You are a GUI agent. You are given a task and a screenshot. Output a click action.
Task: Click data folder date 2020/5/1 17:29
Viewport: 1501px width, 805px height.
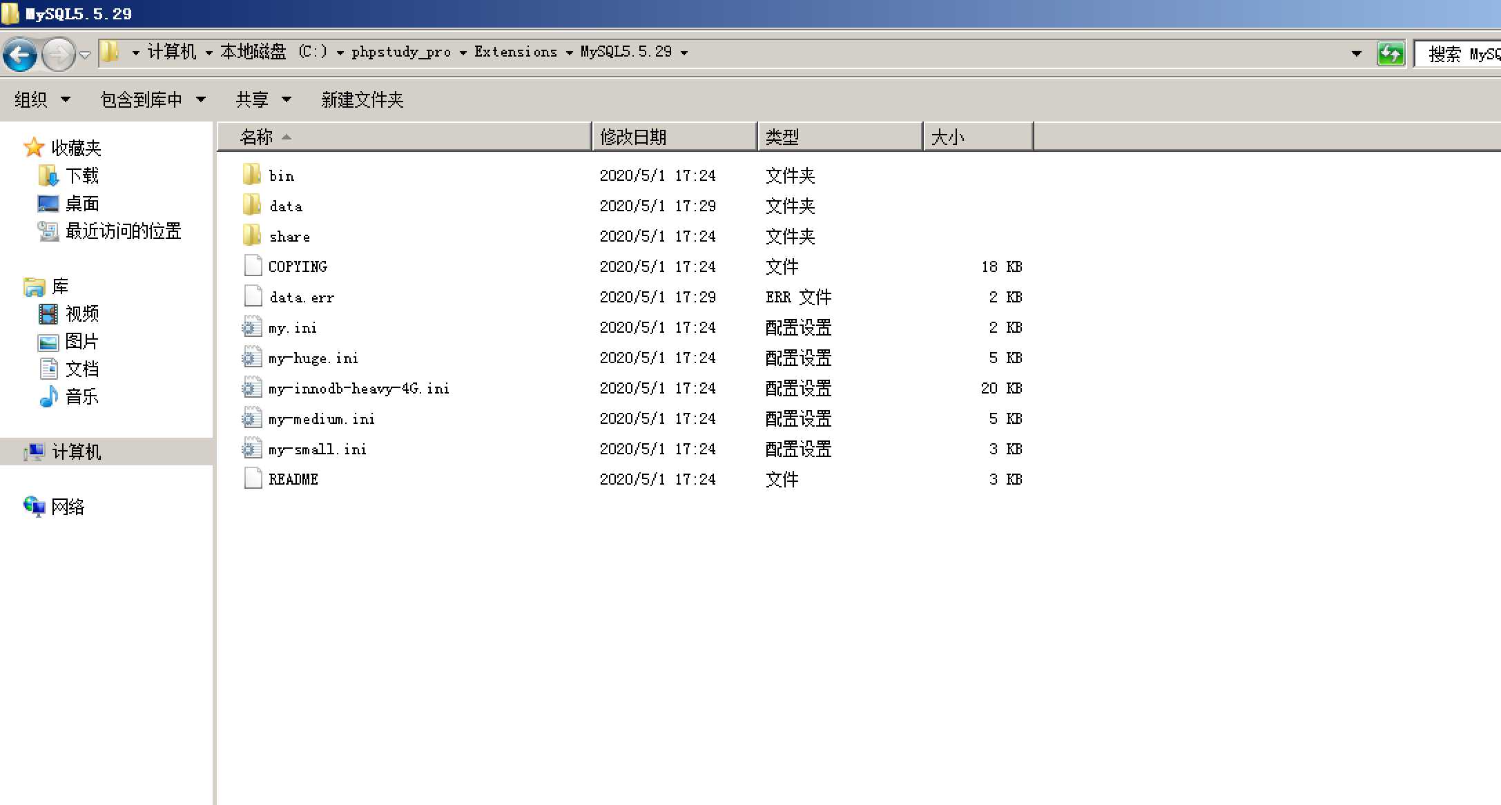pyautogui.click(x=658, y=206)
